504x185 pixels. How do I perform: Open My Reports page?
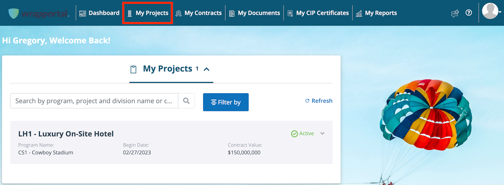pos(376,13)
